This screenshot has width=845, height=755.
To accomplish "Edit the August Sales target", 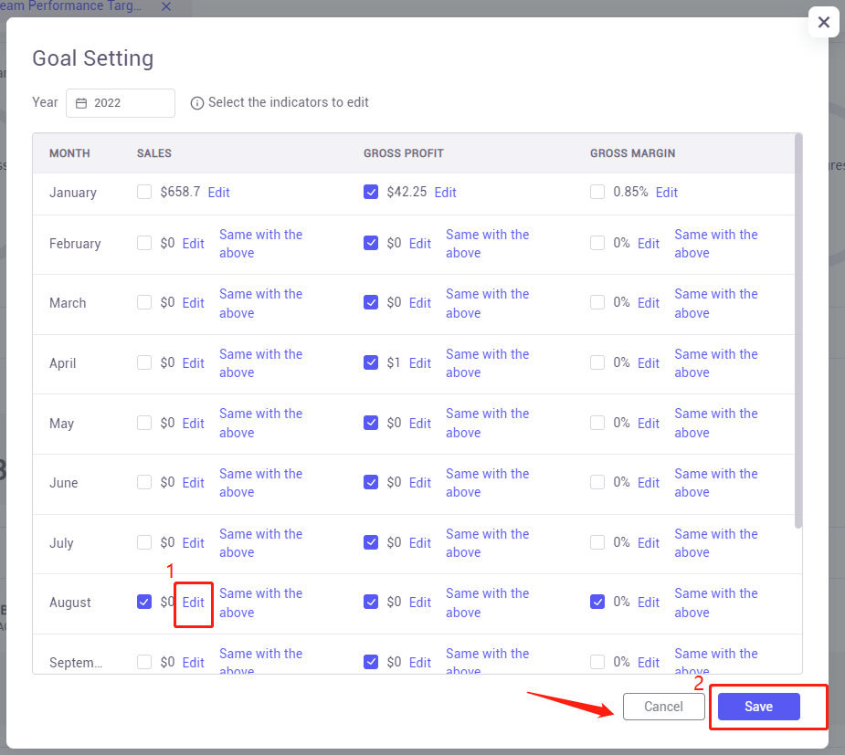I will coord(193,602).
